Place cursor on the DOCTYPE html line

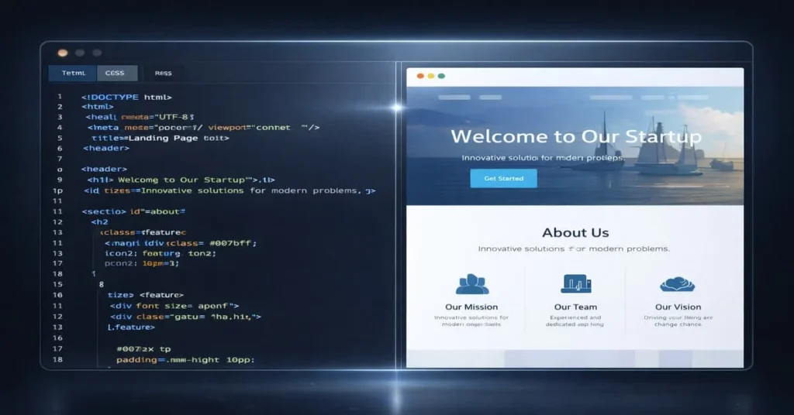pos(126,97)
